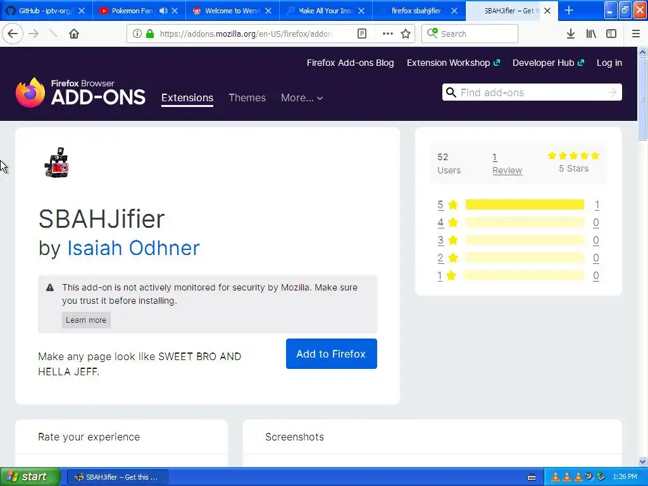
Task: Click the 3-star rating bar
Action: click(525, 240)
